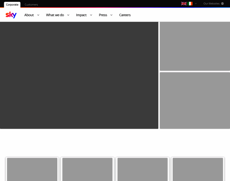Open the large dark hero panel
This screenshot has height=181, width=230.
[79, 75]
